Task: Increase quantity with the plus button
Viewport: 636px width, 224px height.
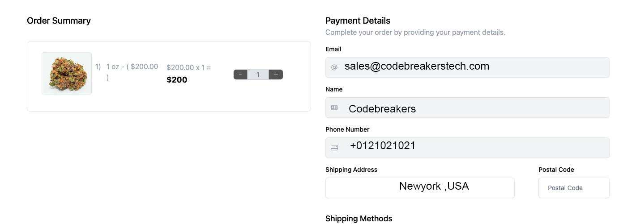Action: click(x=276, y=75)
